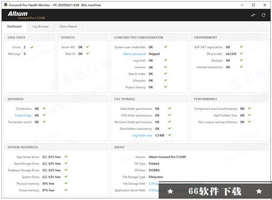This screenshot has height=200, width=272.
Task: Switch to the Dashboard tab
Action: click(x=15, y=27)
